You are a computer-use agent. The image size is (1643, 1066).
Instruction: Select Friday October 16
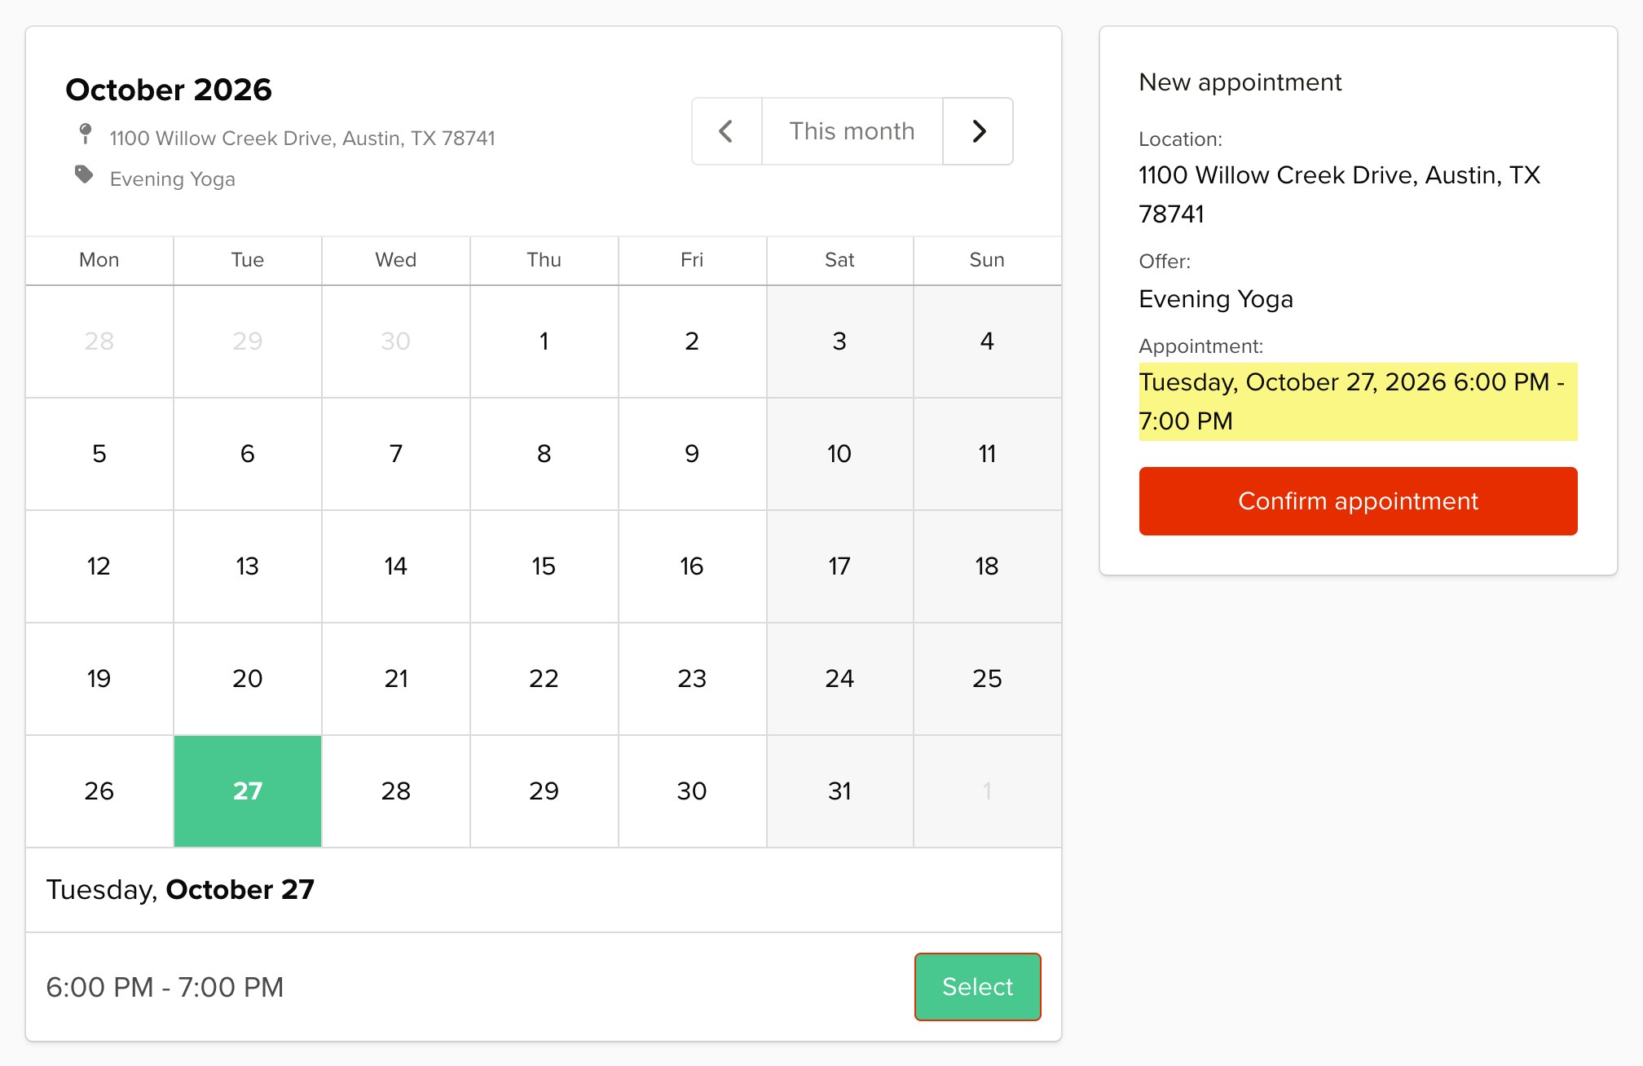[692, 566]
